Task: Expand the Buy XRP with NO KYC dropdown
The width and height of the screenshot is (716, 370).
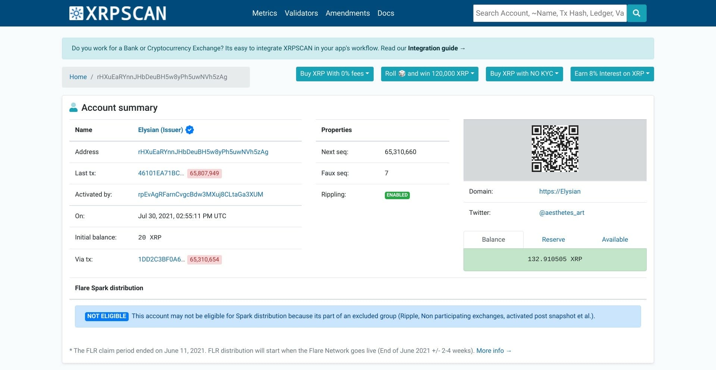Action: (524, 74)
